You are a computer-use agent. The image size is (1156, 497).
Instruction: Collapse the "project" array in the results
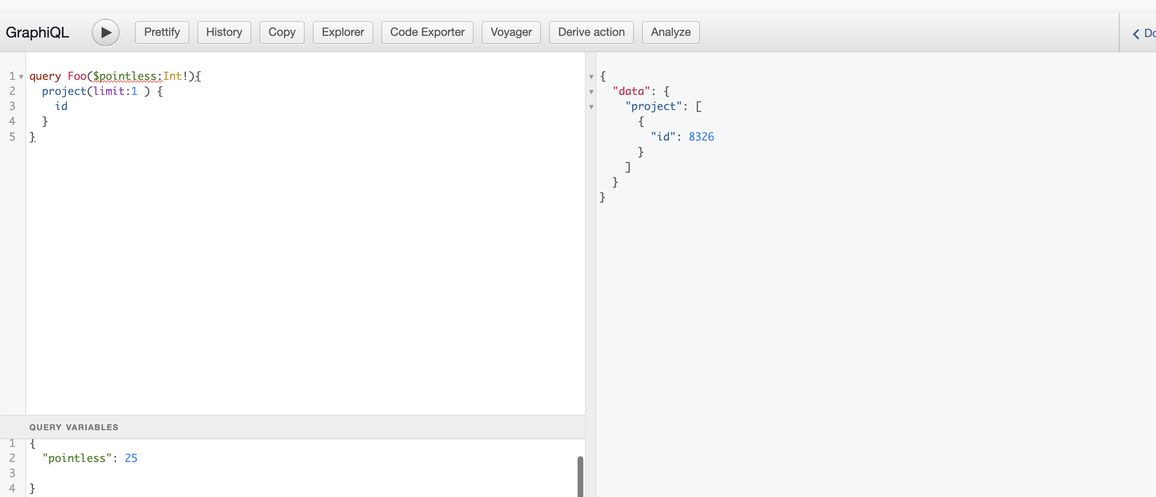[591, 107]
